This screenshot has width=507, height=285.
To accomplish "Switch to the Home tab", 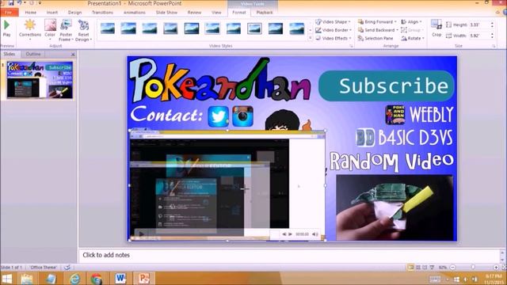I will pos(30,13).
